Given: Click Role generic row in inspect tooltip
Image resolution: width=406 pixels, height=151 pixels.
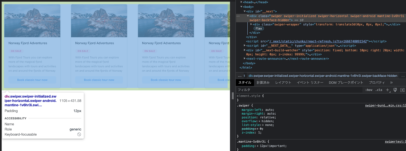Looking at the screenshot, I should pyautogui.click(x=43, y=129).
